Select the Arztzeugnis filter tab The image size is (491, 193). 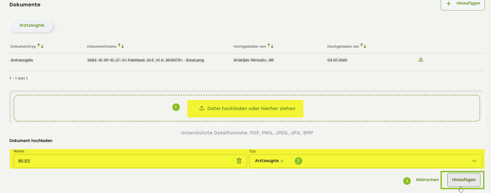(x=32, y=25)
